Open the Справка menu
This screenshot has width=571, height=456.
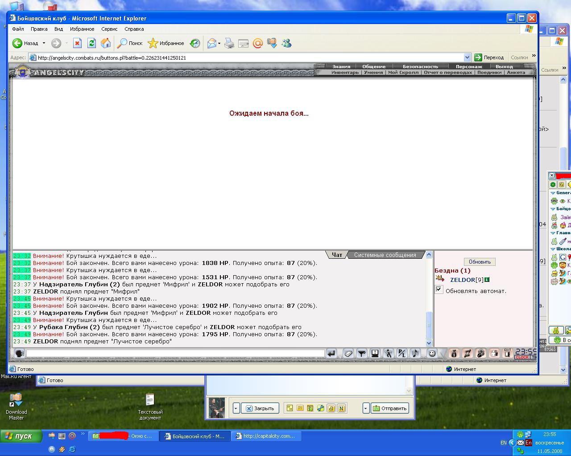[x=134, y=29]
